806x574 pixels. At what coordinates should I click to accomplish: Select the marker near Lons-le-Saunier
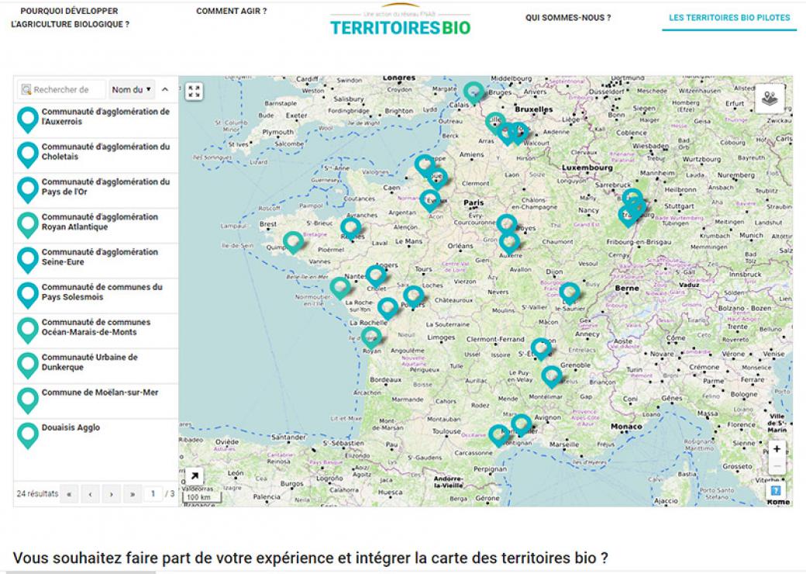pyautogui.click(x=570, y=294)
